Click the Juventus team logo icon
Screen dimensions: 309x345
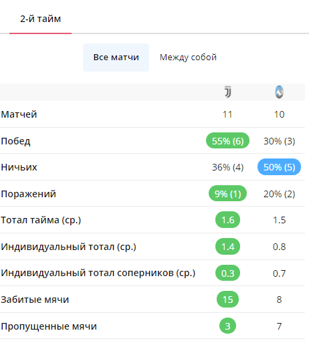pyautogui.click(x=227, y=92)
